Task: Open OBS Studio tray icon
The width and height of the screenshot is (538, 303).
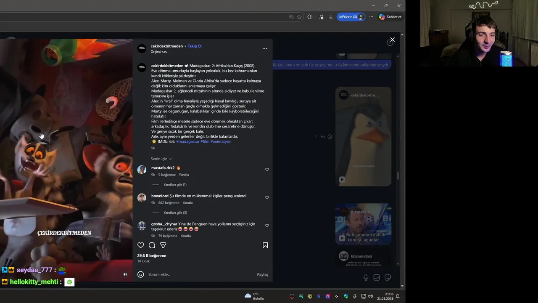Action: coord(292,296)
